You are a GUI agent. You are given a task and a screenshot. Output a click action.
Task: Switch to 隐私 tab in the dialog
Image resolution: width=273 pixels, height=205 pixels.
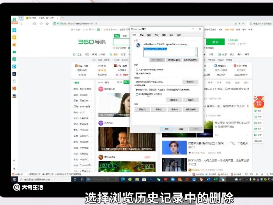(149, 35)
